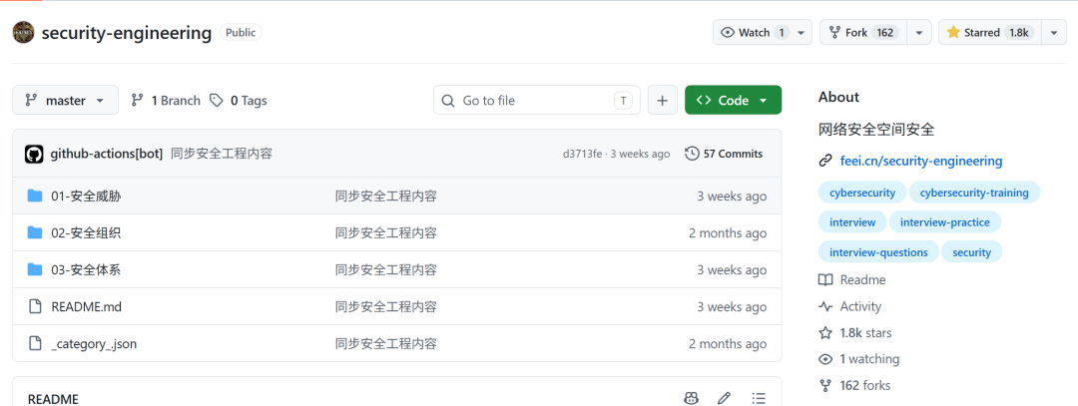
Task: Open commit message in the README.md row
Action: 385,306
